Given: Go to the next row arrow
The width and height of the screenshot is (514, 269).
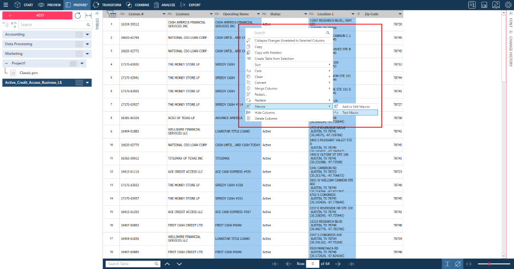Looking at the screenshot, I should [x=338, y=264].
